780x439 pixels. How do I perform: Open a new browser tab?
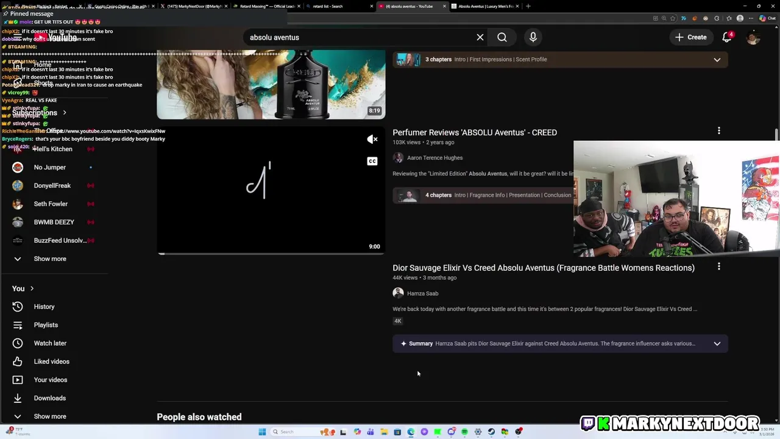528,6
